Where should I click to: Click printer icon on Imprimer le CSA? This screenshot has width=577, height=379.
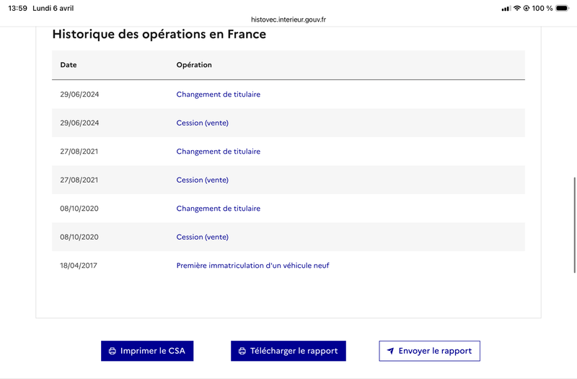point(112,352)
